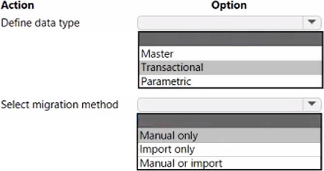Click the Define data type label
This screenshot has width=324, height=171.
pos(41,23)
